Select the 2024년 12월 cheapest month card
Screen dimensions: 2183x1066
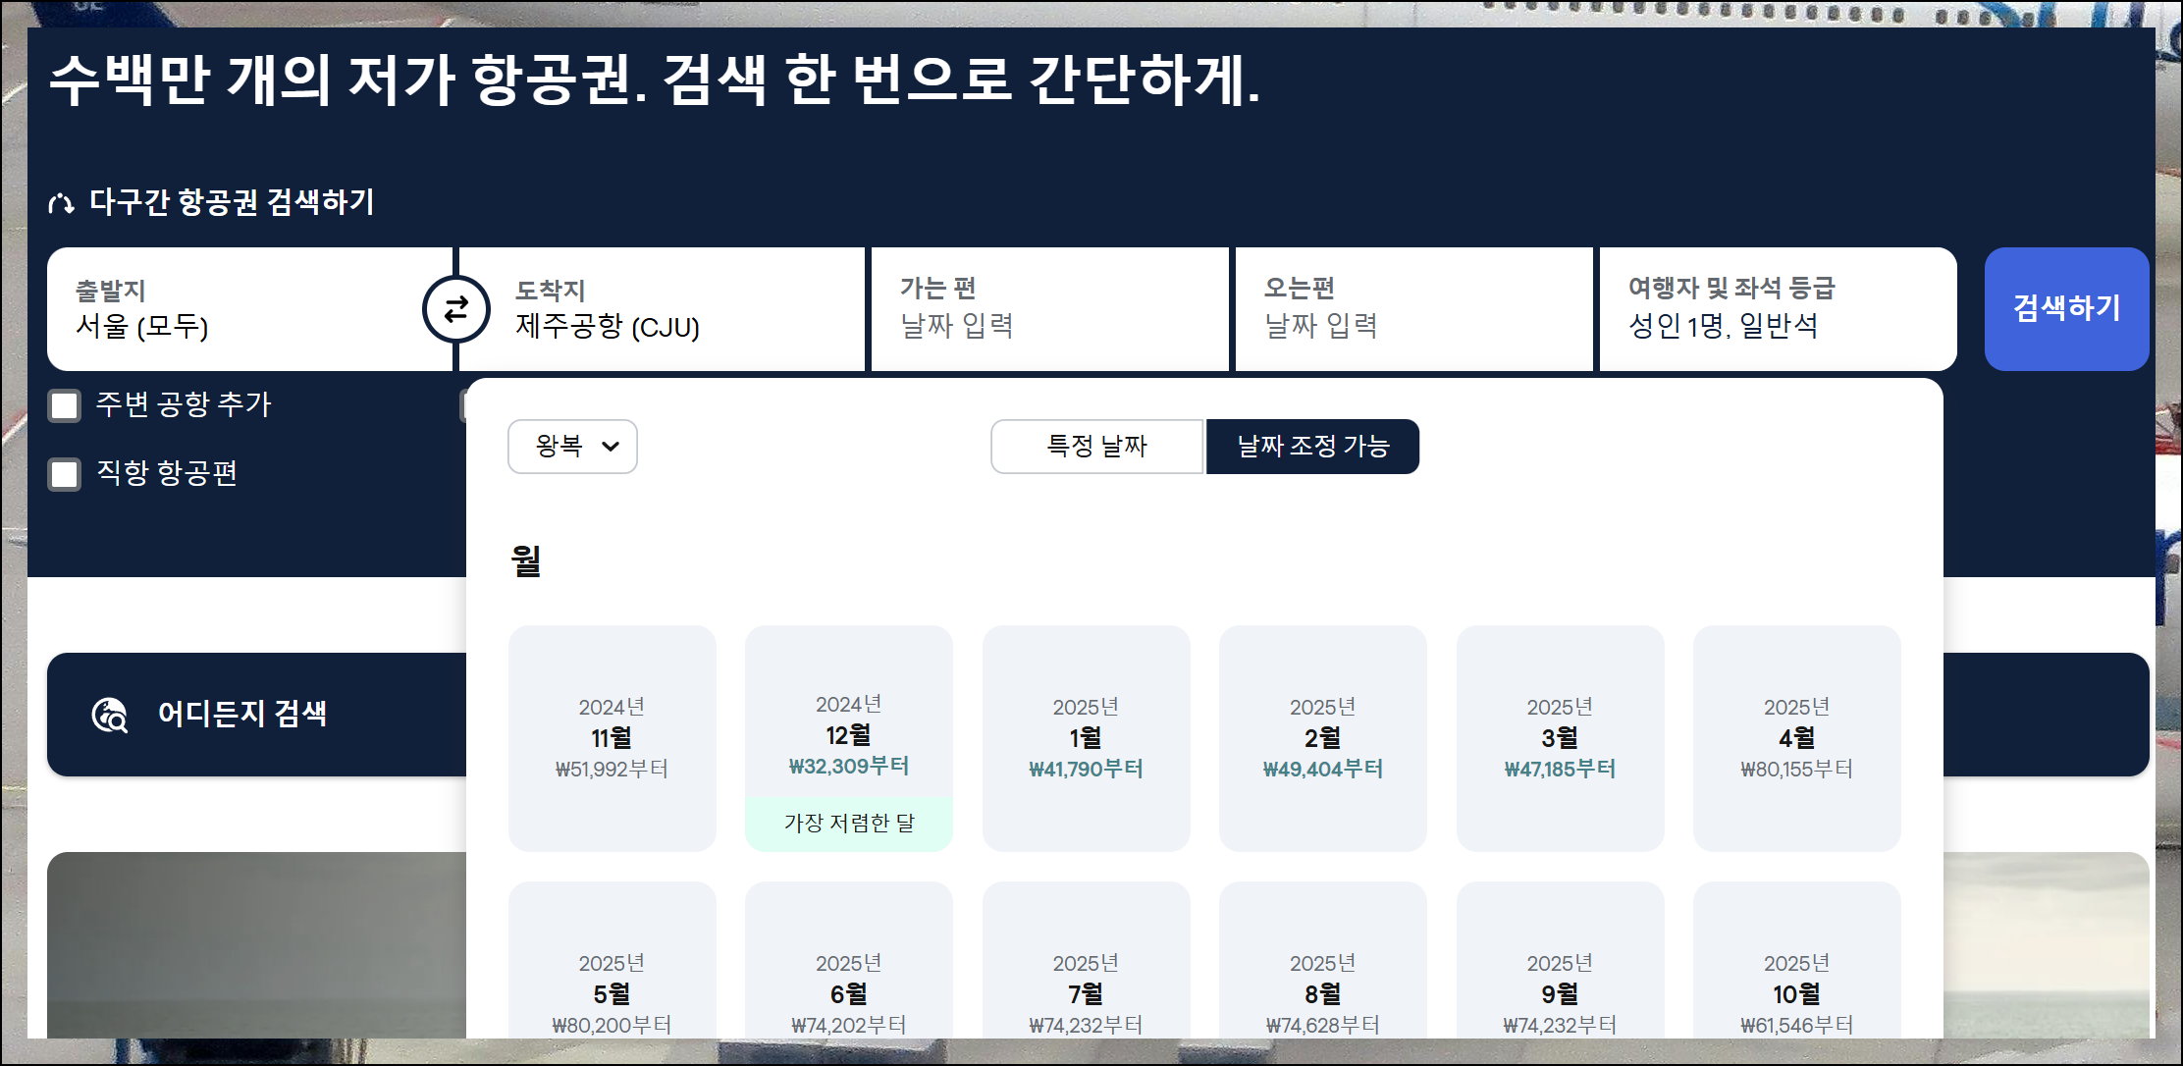point(848,736)
